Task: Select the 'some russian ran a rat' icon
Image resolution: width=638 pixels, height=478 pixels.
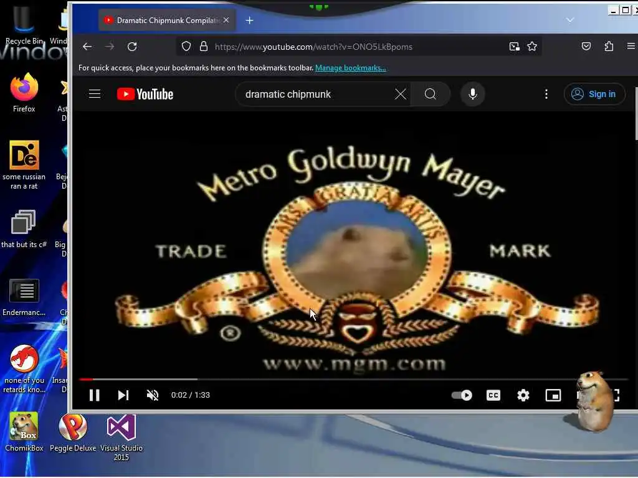Action: (24, 164)
